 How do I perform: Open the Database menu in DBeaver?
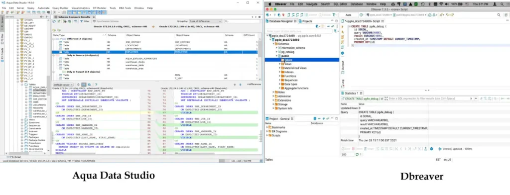tap(357, 4)
